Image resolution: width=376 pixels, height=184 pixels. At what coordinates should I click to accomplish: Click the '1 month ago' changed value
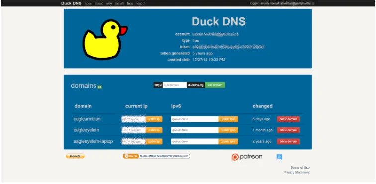tap(262, 130)
